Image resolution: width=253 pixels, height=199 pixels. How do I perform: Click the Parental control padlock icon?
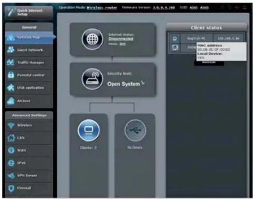click(11, 75)
